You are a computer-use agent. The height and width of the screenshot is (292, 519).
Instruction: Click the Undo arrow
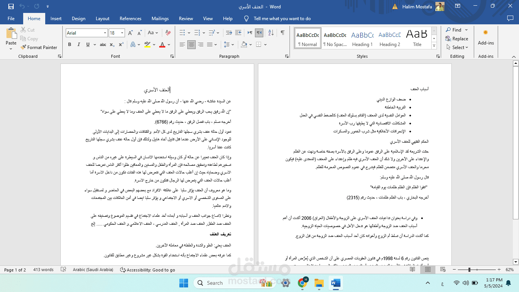click(22, 6)
